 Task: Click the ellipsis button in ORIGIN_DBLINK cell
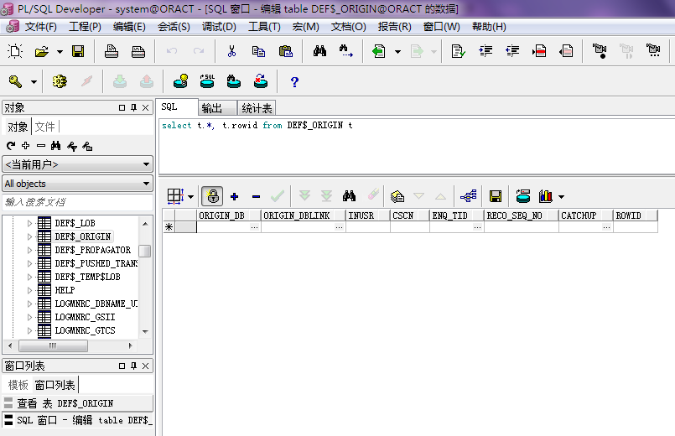[x=340, y=227]
